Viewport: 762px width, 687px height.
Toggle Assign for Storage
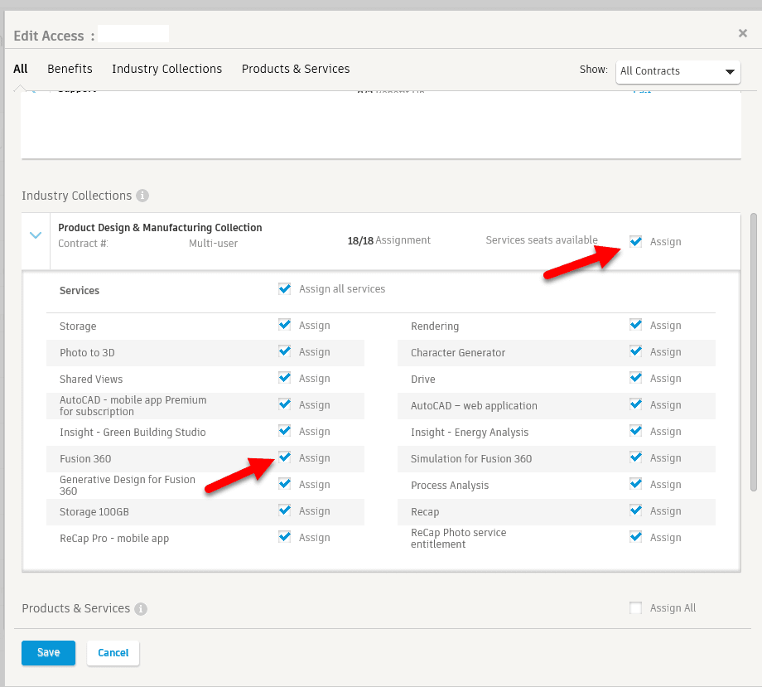(x=285, y=325)
